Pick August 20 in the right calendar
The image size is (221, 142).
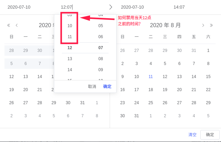click(x=179, y=90)
